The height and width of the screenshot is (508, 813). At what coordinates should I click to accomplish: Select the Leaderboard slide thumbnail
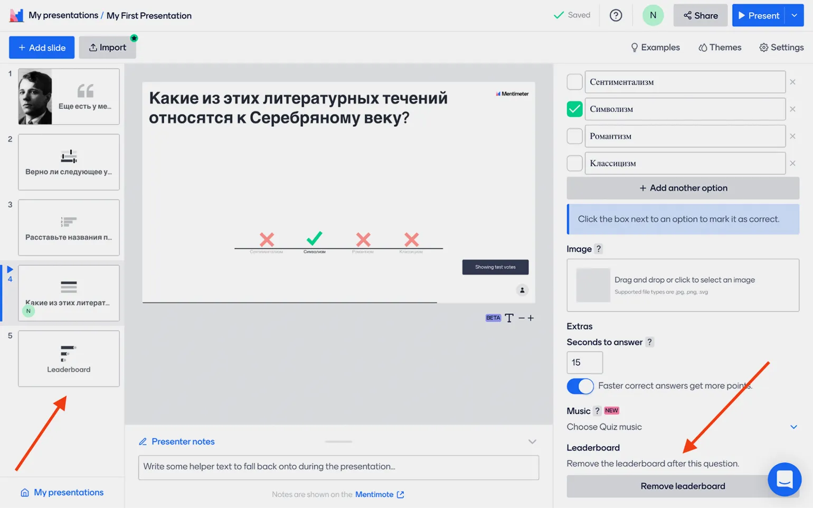click(69, 359)
